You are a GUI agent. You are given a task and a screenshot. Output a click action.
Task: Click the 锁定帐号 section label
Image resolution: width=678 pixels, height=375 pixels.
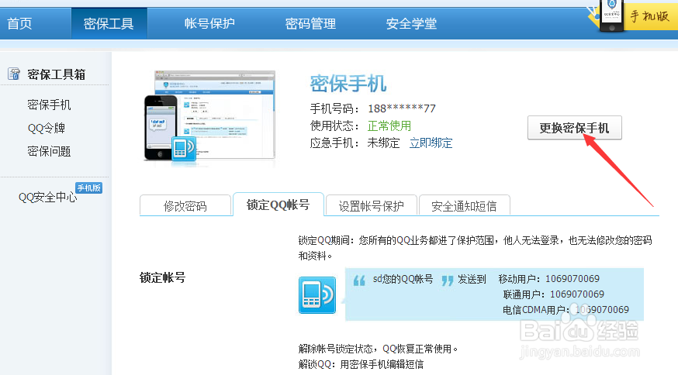tap(163, 277)
